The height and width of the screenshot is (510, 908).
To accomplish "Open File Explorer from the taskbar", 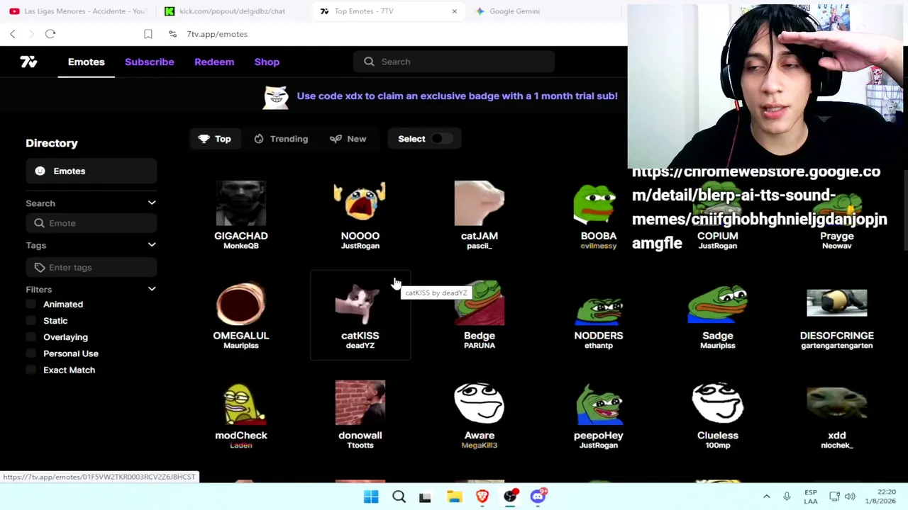I will 454,497.
